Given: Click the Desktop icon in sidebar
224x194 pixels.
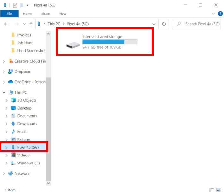Looking at the screenshot, I should (x=13, y=108).
